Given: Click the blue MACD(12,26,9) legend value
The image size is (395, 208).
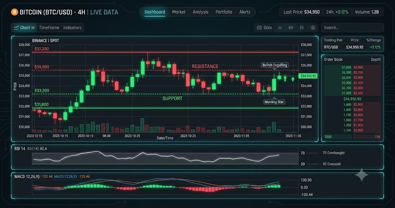Looking at the screenshot, I should pos(72,176).
